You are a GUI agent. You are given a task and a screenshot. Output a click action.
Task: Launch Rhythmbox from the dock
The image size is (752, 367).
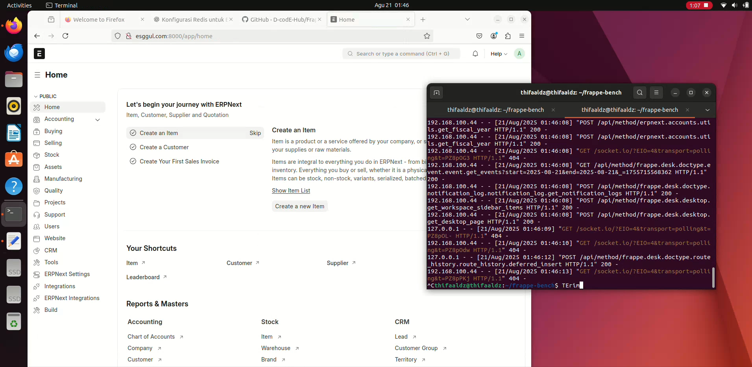click(14, 106)
